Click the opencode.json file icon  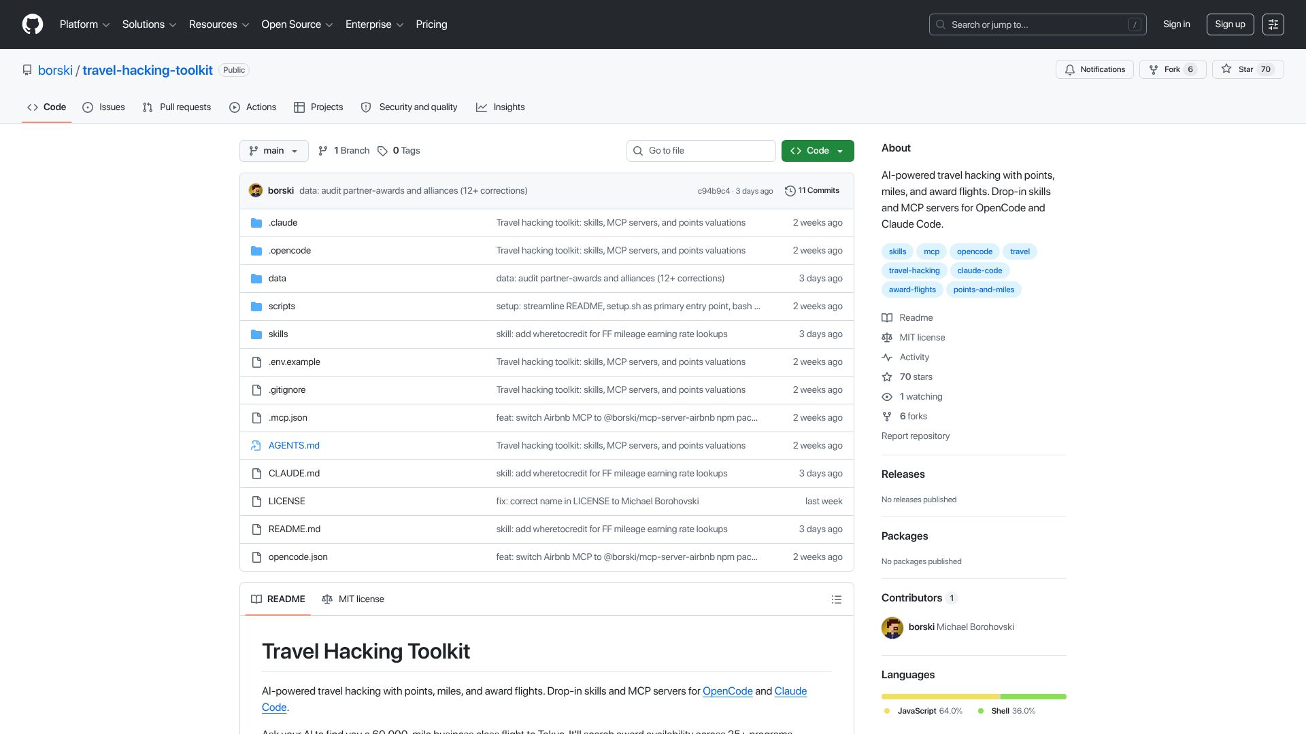coord(256,557)
